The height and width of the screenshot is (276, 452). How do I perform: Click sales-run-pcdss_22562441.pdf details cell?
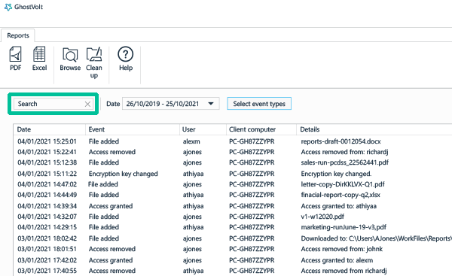[344, 162]
